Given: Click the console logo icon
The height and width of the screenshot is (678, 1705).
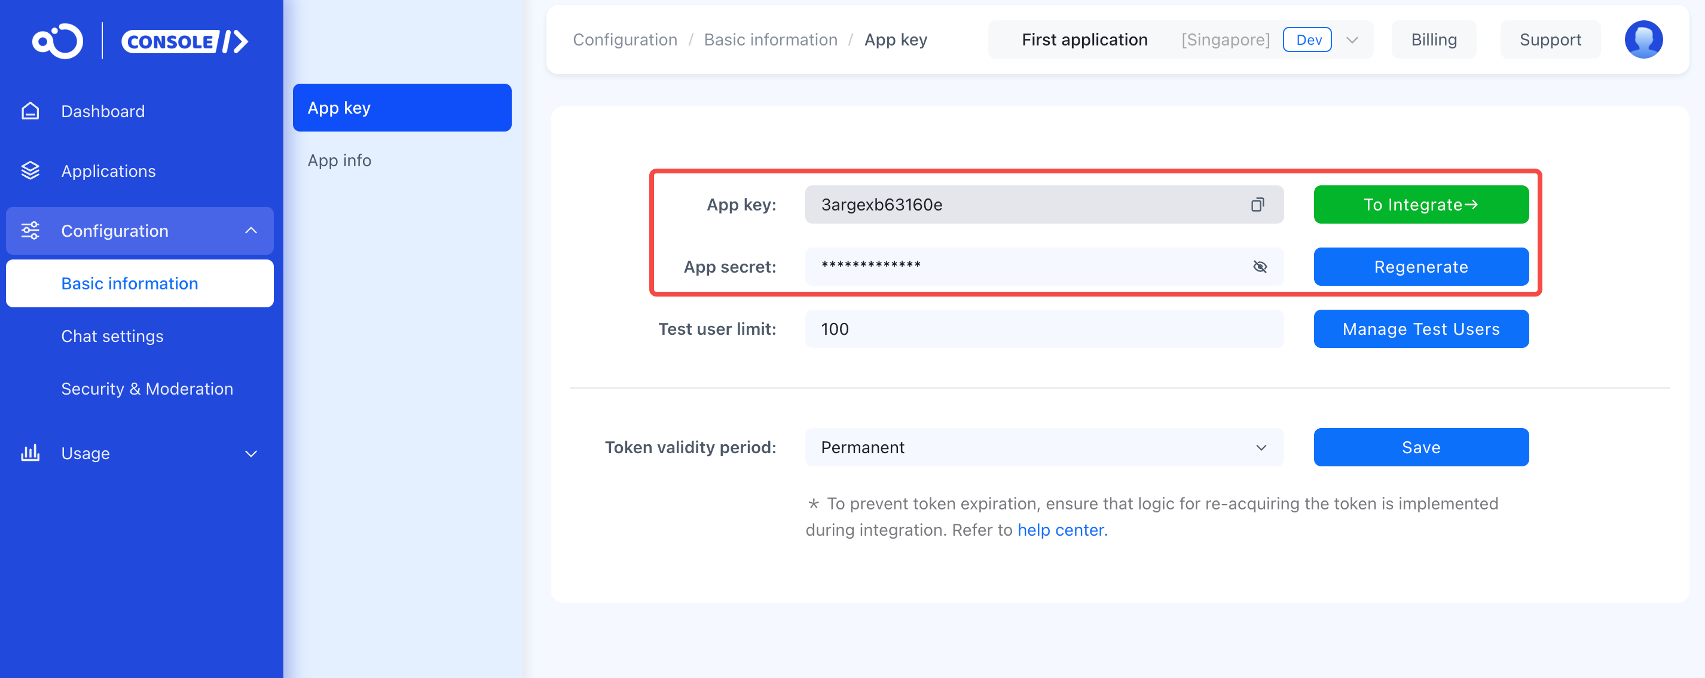Looking at the screenshot, I should point(57,41).
